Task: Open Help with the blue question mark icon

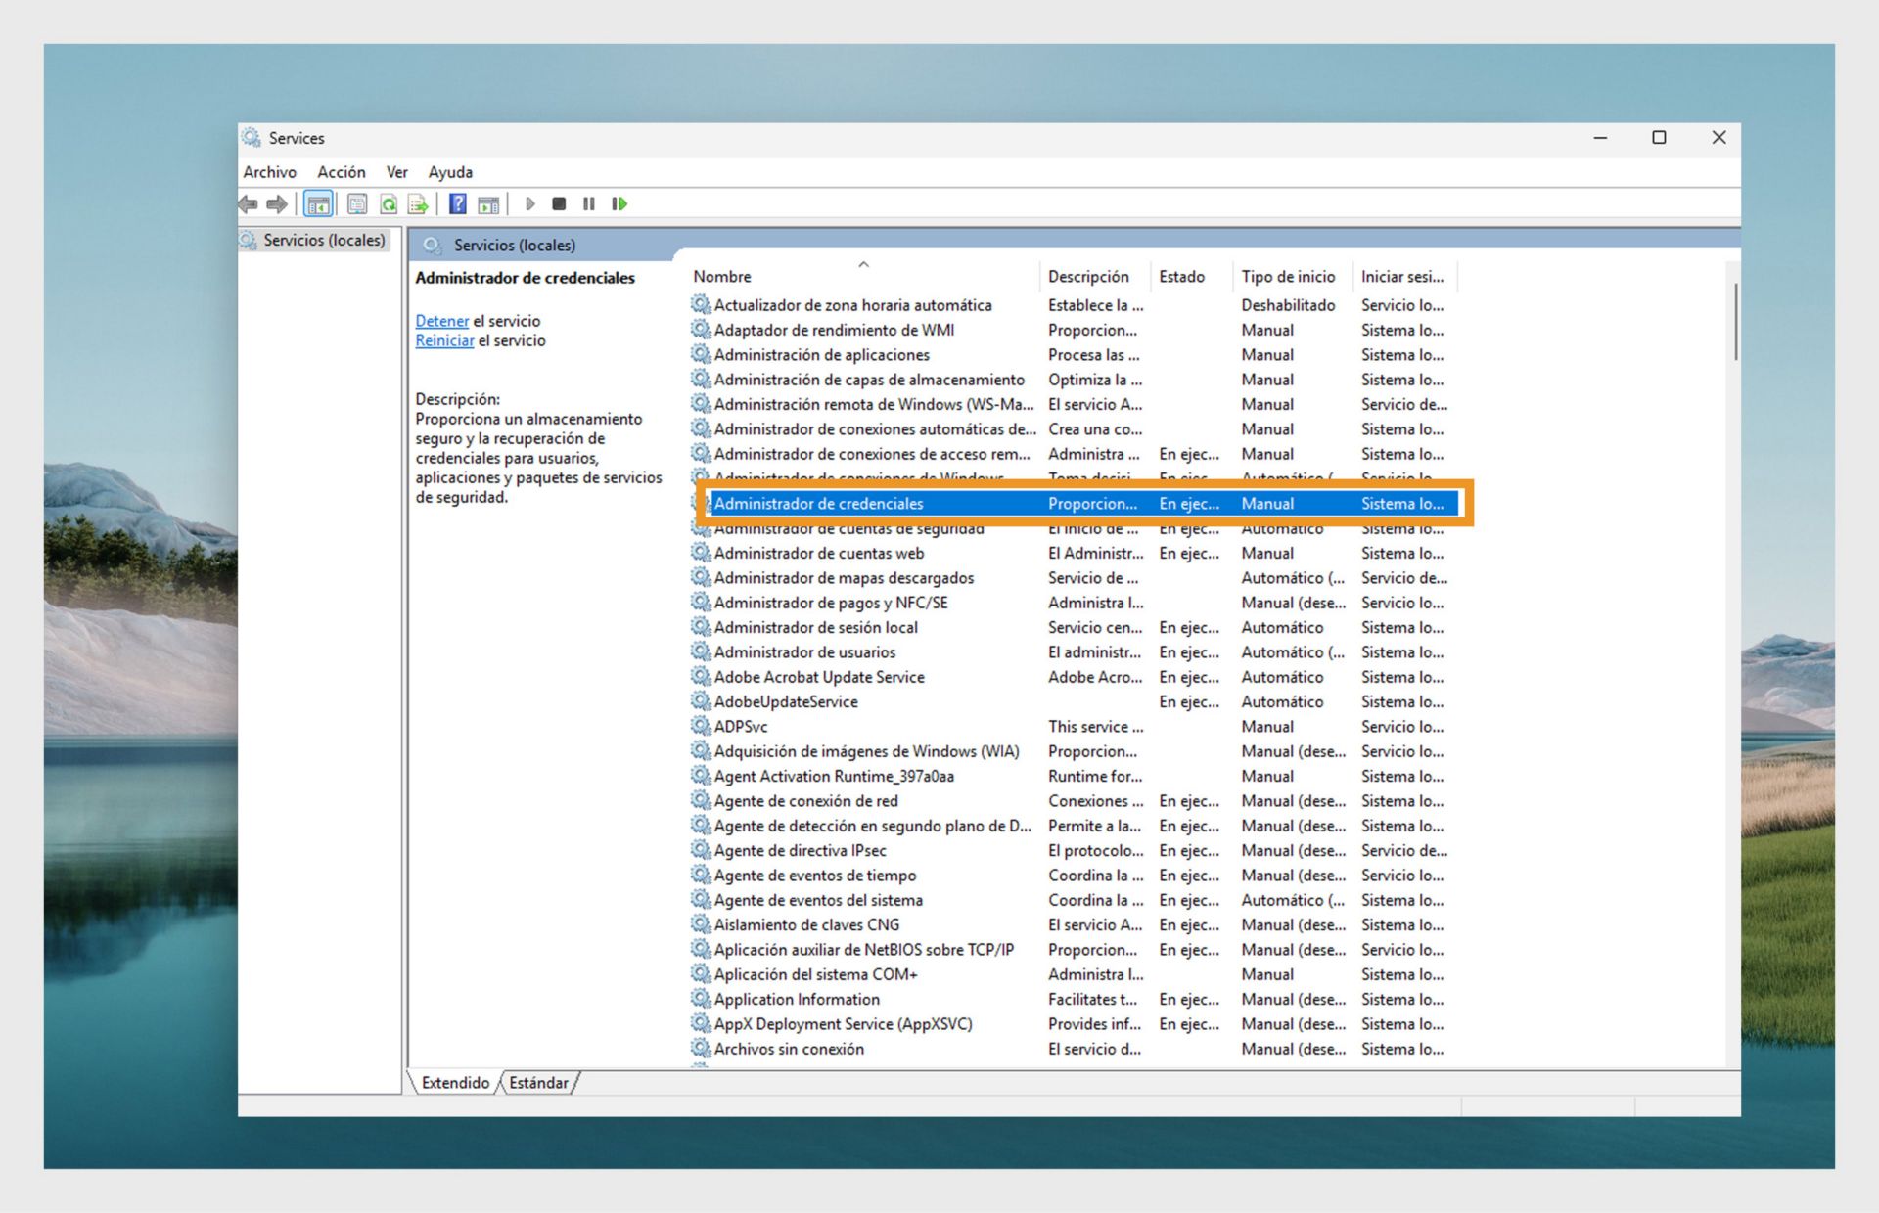Action: [x=457, y=203]
